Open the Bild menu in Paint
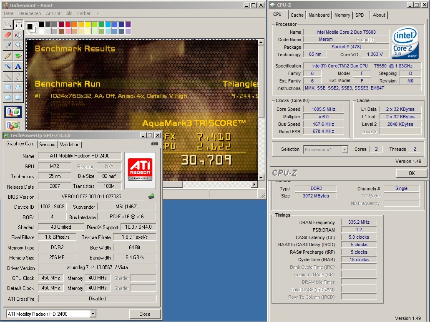Viewport: 430px width, 322px height. pyautogui.click(x=69, y=13)
